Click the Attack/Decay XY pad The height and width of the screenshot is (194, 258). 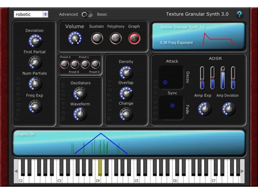tap(171, 78)
